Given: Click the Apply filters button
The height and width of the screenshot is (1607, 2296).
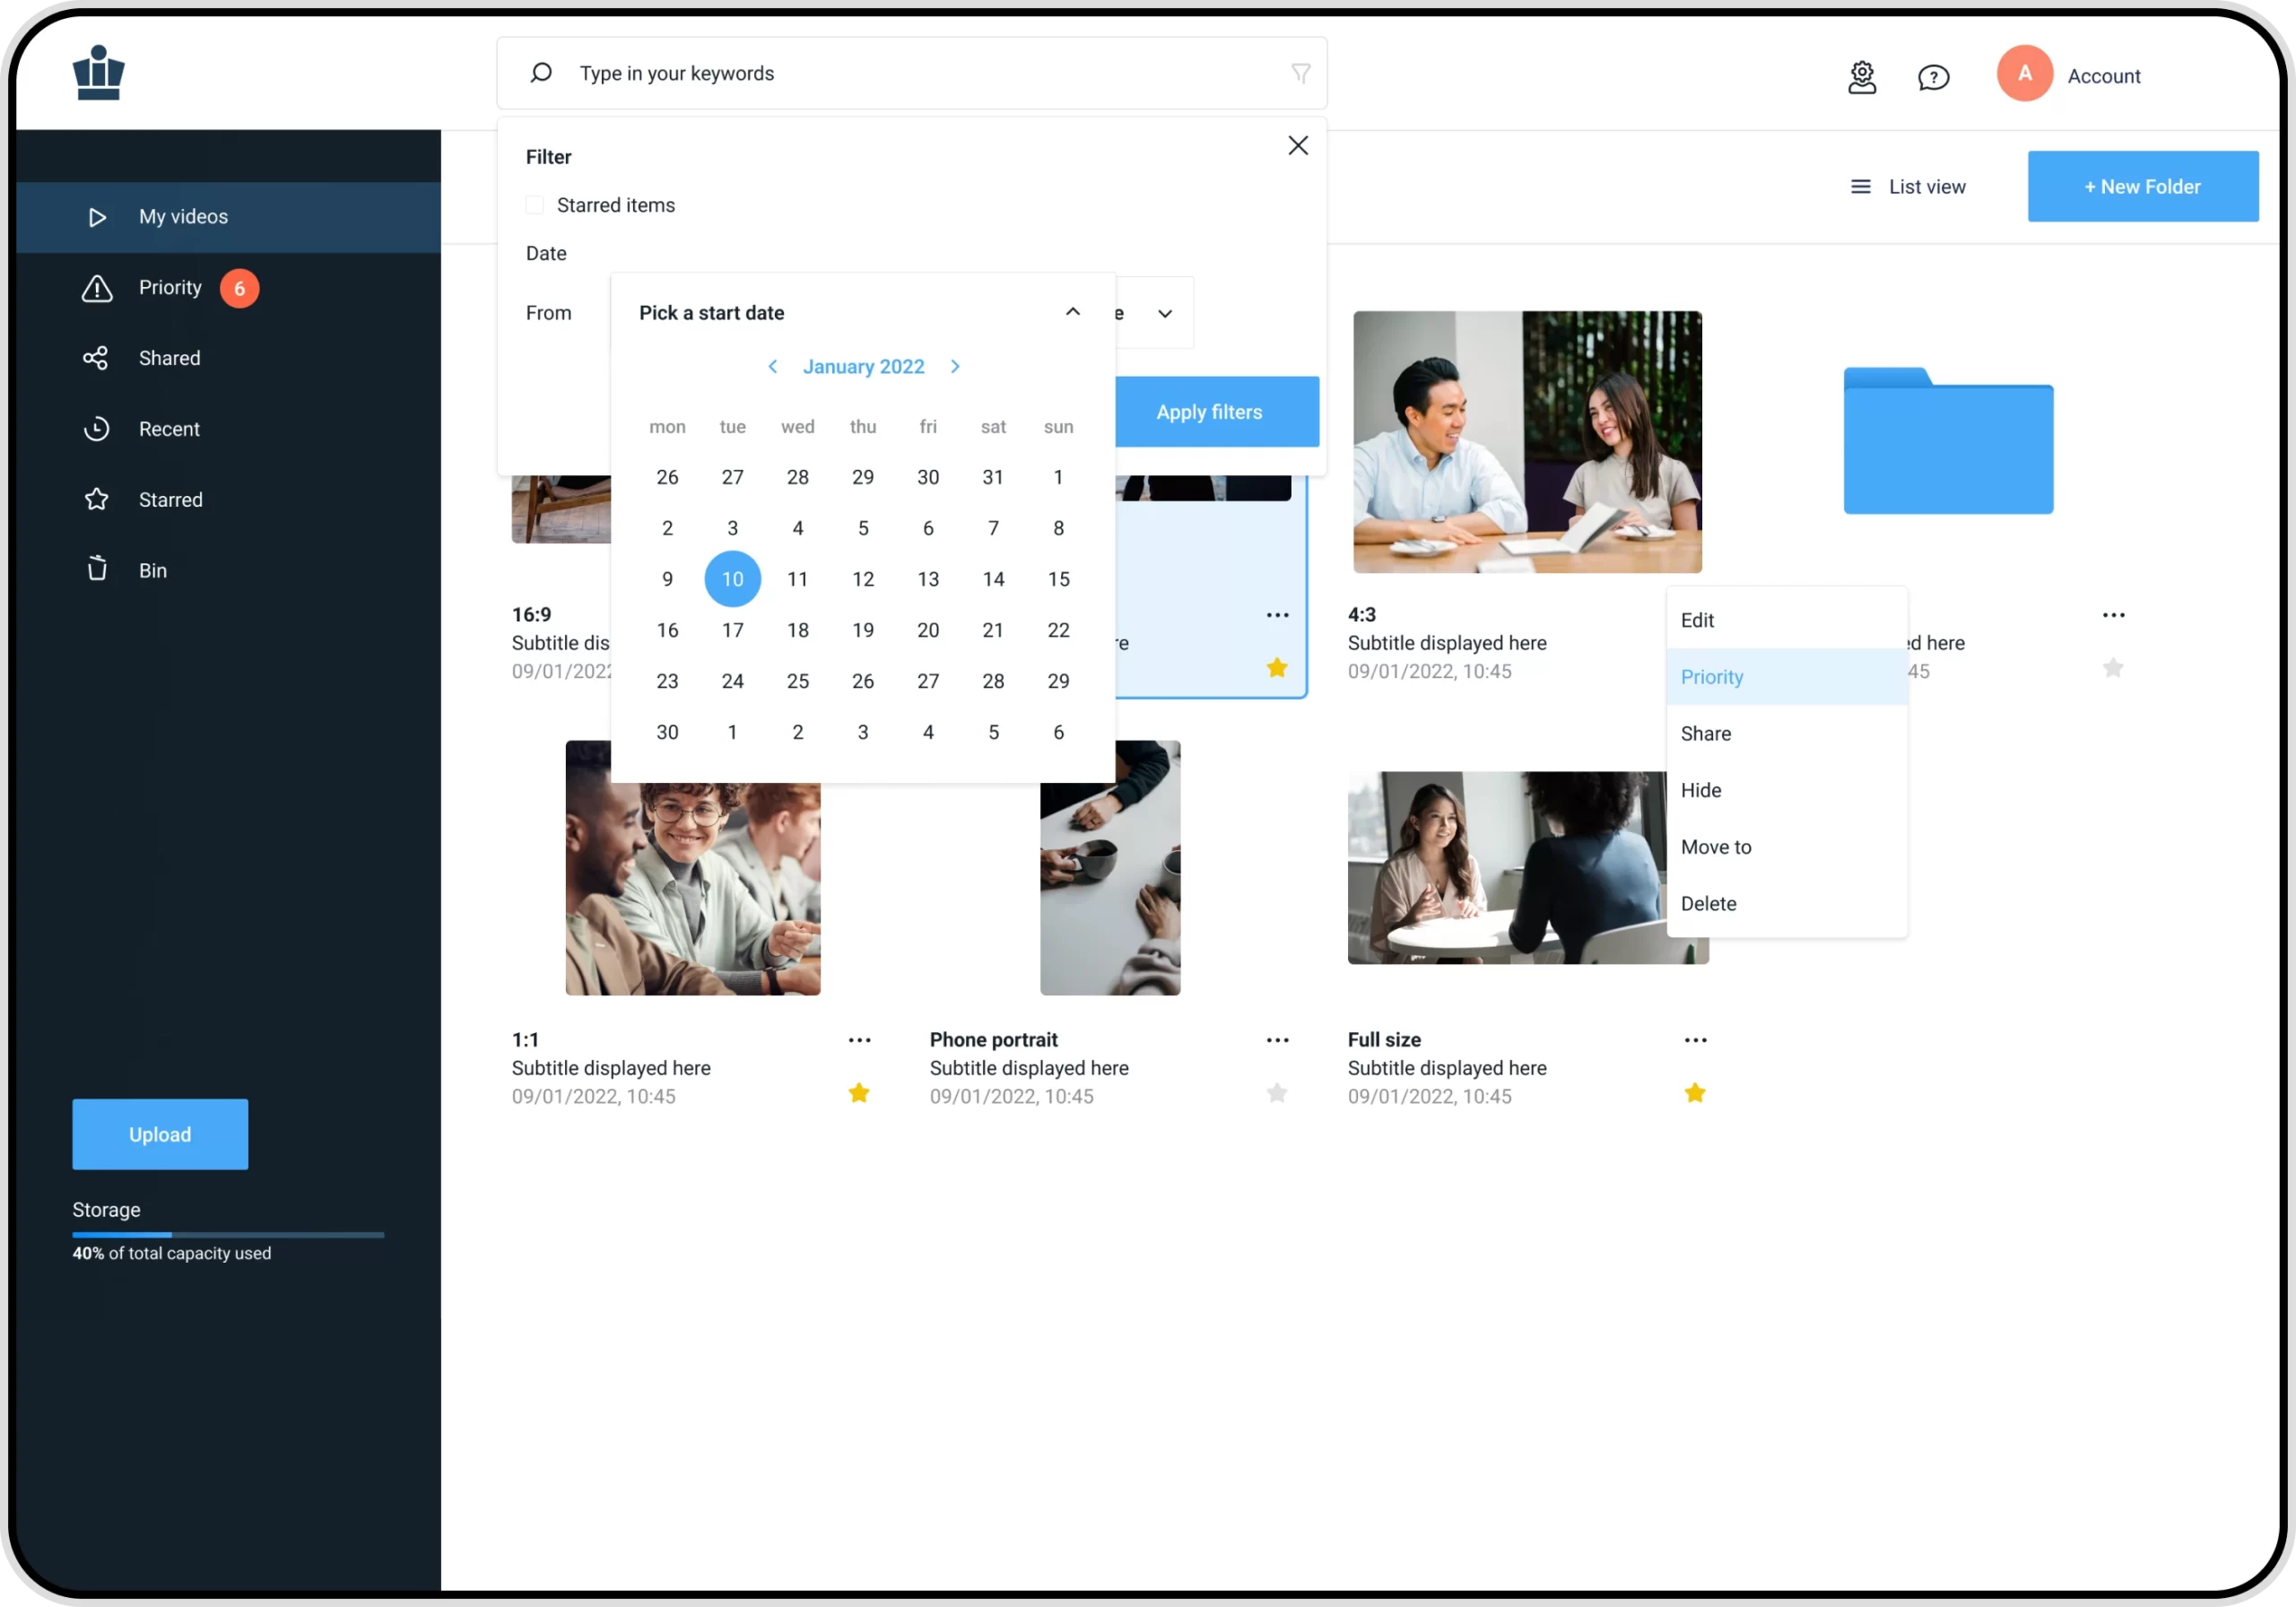Looking at the screenshot, I should (1209, 412).
